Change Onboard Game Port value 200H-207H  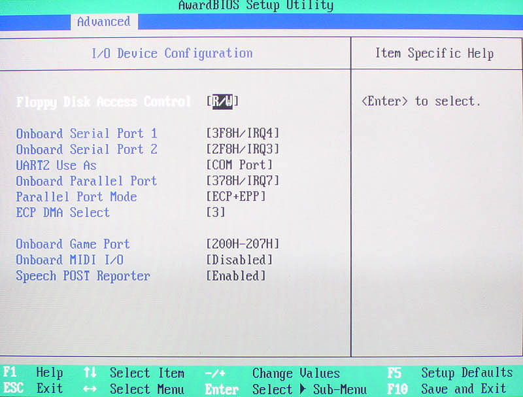click(x=243, y=244)
